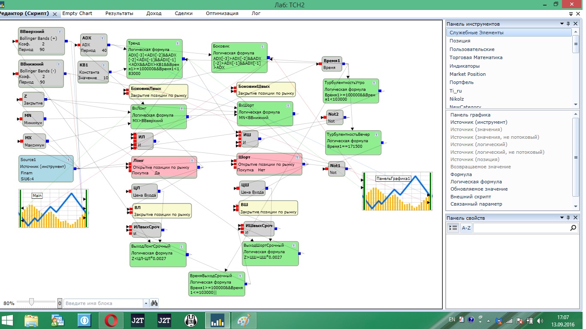Screen dimensions: 586x329
Task: Collapse the ТурбулентностьУтро block chevron
Action: [374, 83]
